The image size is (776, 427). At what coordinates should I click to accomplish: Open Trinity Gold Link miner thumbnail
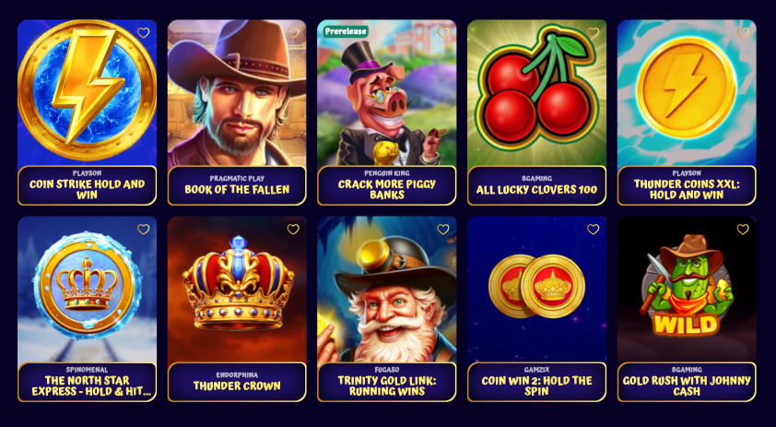point(386,290)
